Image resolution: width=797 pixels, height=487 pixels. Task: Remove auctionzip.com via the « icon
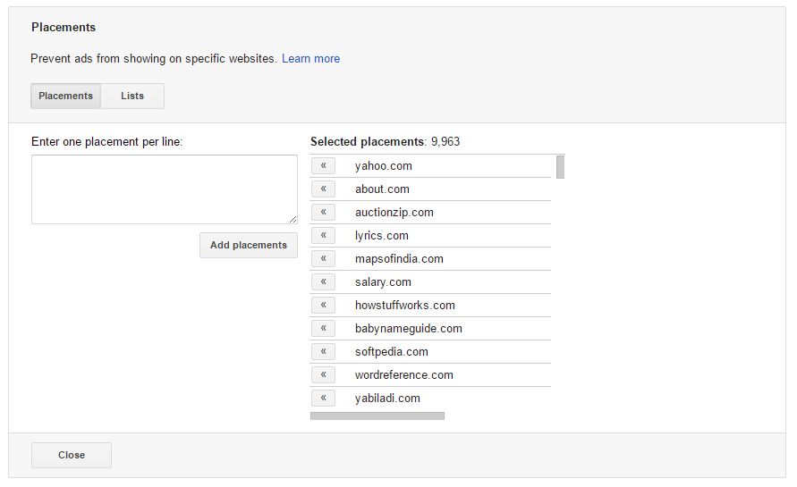pos(323,213)
